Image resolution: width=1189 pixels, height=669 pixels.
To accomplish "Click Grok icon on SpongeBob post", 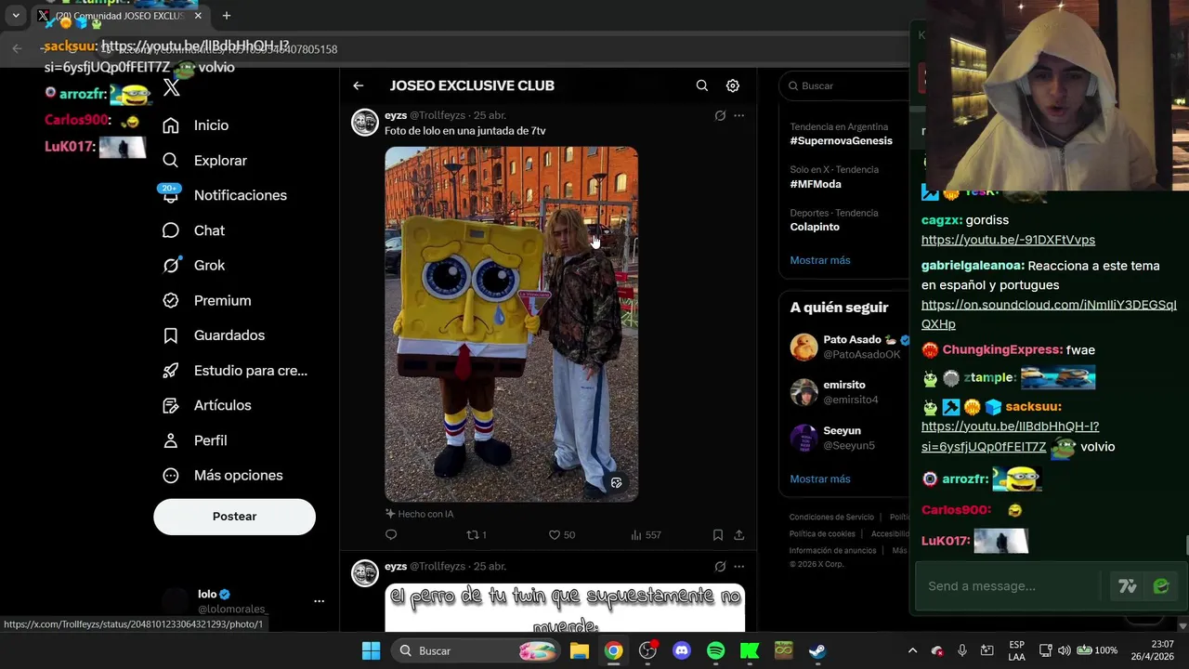I will point(720,116).
